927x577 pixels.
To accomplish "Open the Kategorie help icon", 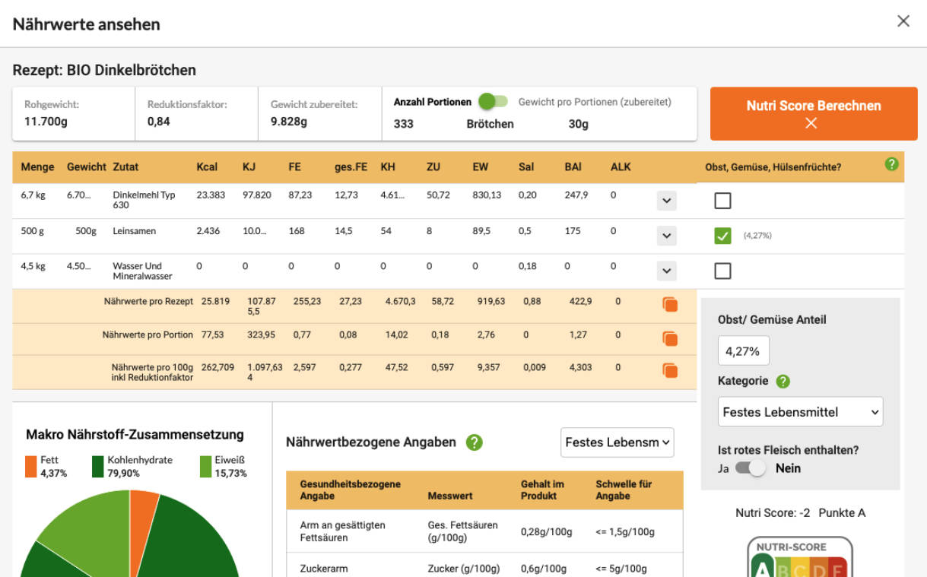I will pos(783,382).
